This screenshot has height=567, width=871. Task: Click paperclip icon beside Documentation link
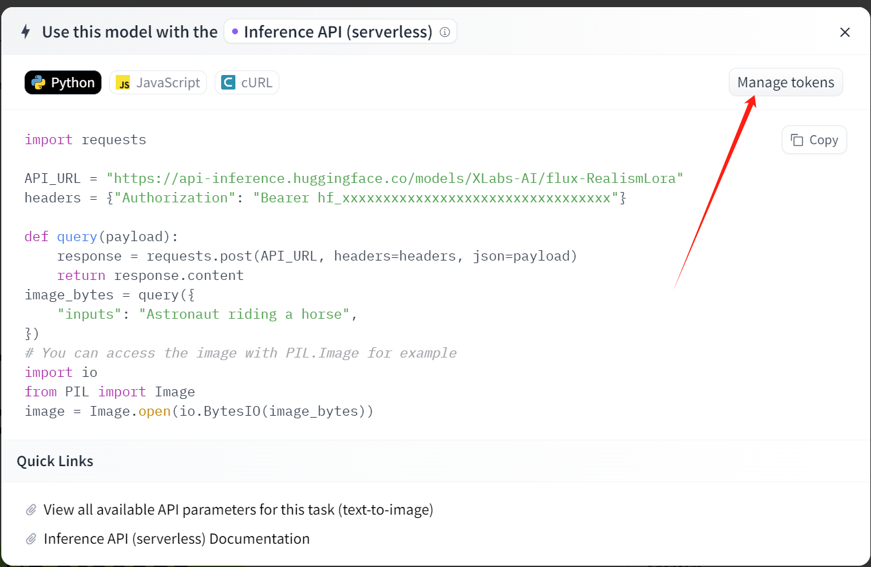tap(30, 539)
